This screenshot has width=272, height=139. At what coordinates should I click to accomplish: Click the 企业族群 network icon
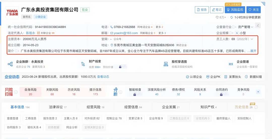point(10,64)
